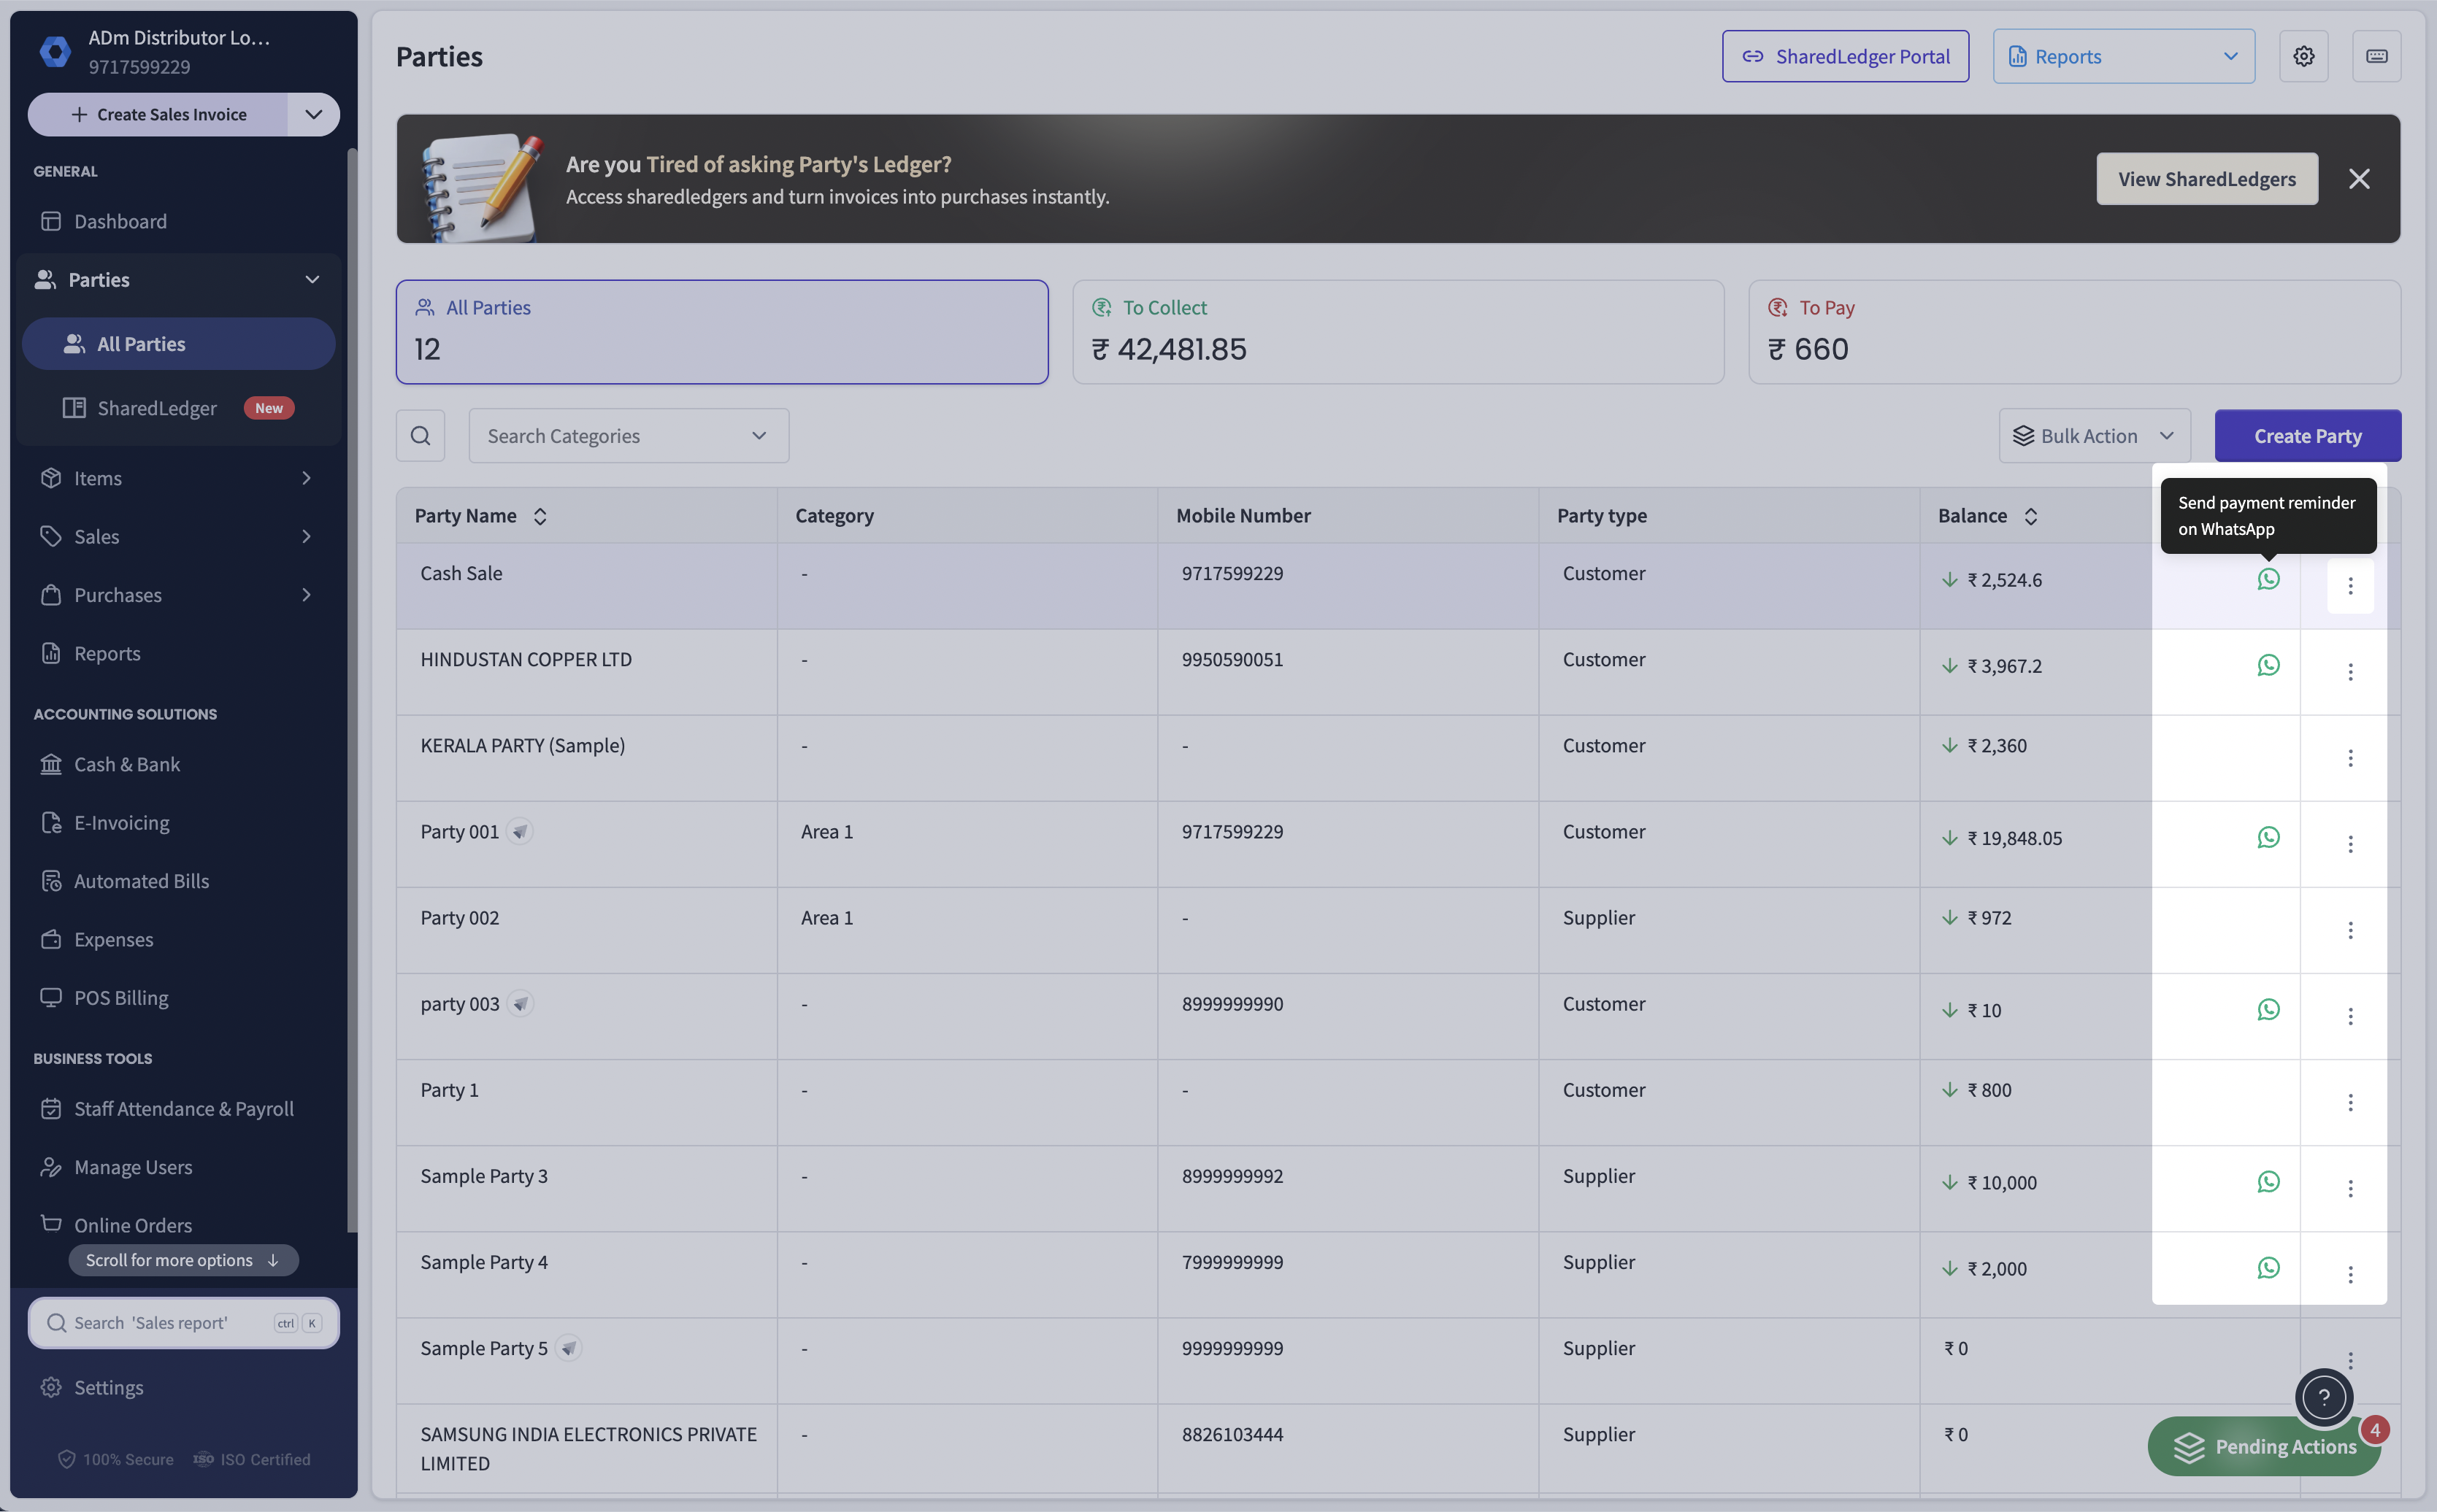This screenshot has height=1512, width=2437.
Task: Sort table by Balance
Action: (2031, 516)
